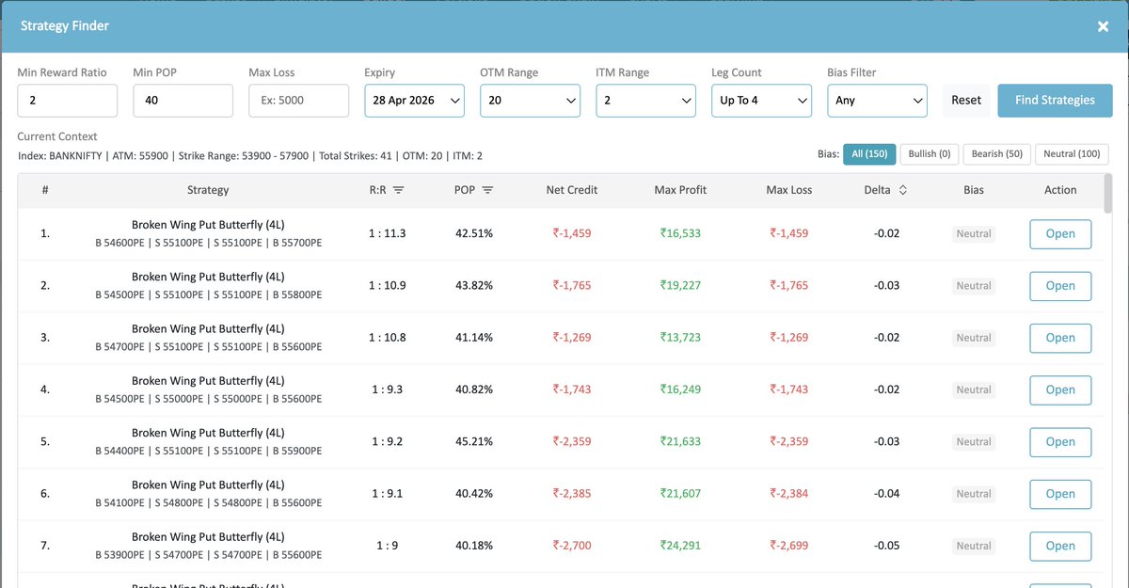Open strategy row 1 with 42.51% POP

(1060, 234)
